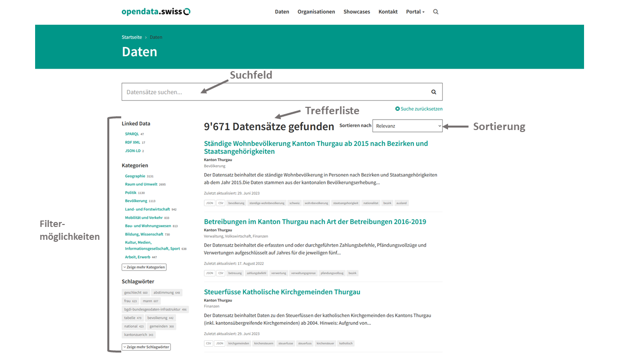633x356 pixels.
Task: Click 'Zuletzt aktualisiert: 17. August 2022' text
Action: pyautogui.click(x=234, y=264)
